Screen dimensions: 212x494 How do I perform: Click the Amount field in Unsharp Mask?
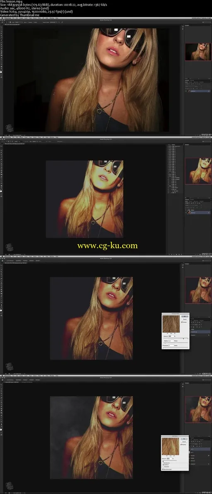point(171,336)
